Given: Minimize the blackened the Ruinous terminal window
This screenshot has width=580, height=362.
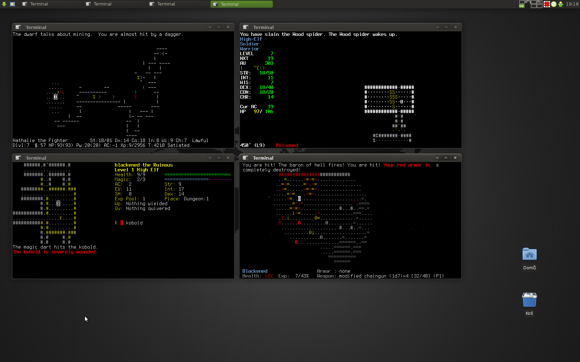Looking at the screenshot, I should [210, 158].
